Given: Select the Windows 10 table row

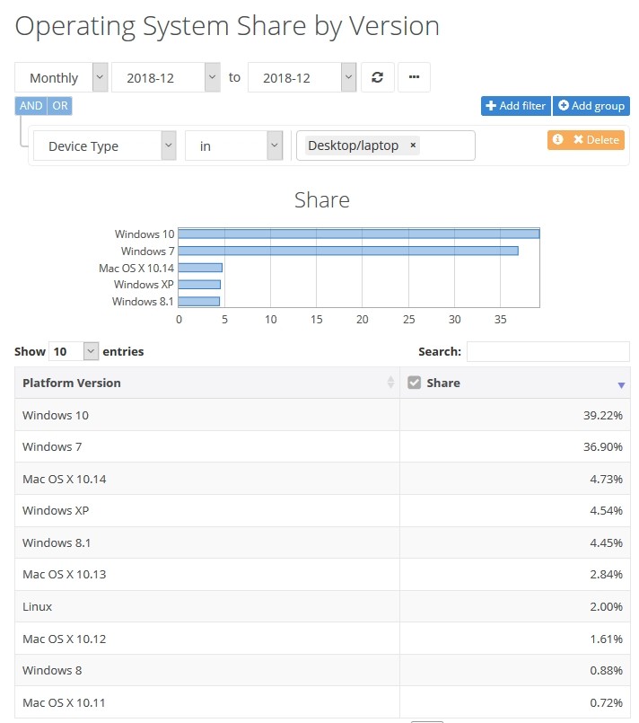Looking at the screenshot, I should 322,415.
